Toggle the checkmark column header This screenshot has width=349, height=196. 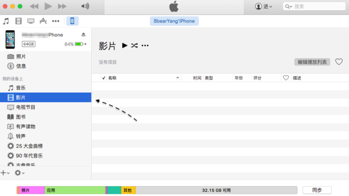coord(104,78)
